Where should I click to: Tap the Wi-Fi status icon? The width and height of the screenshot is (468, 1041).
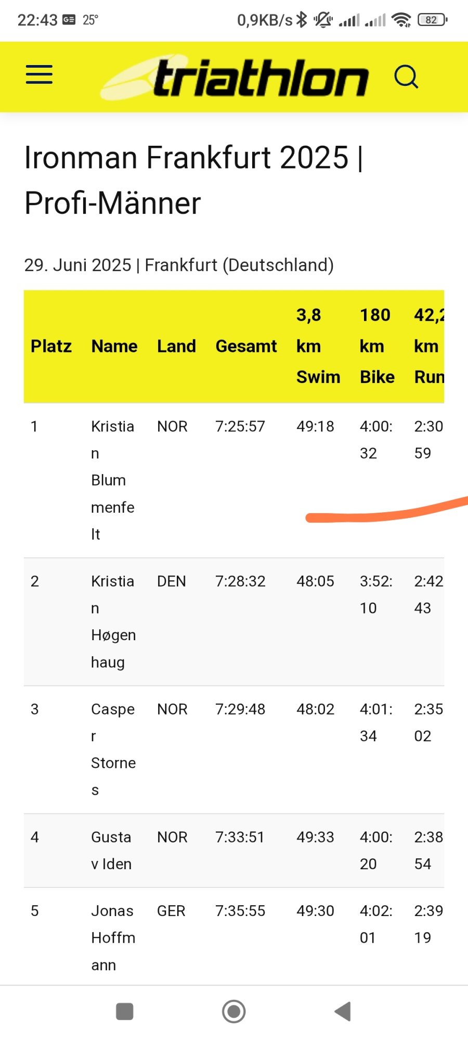point(401,20)
